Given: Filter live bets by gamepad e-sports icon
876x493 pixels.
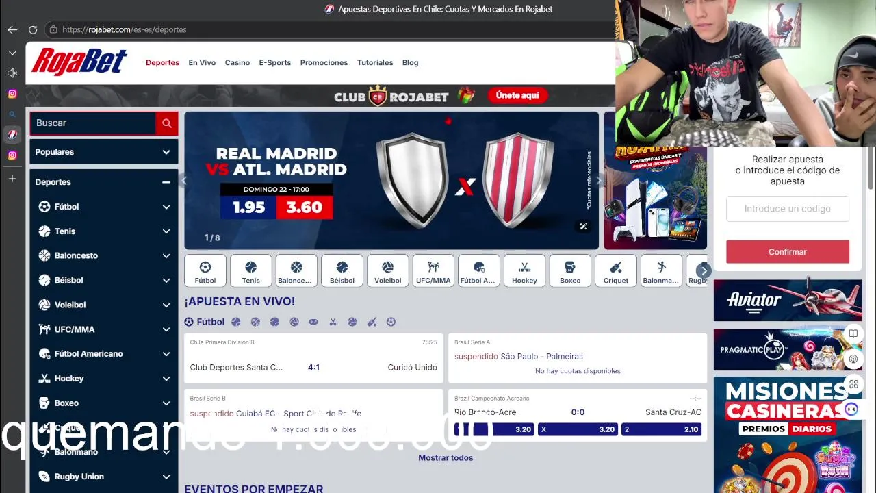Looking at the screenshot, I should [x=313, y=322].
